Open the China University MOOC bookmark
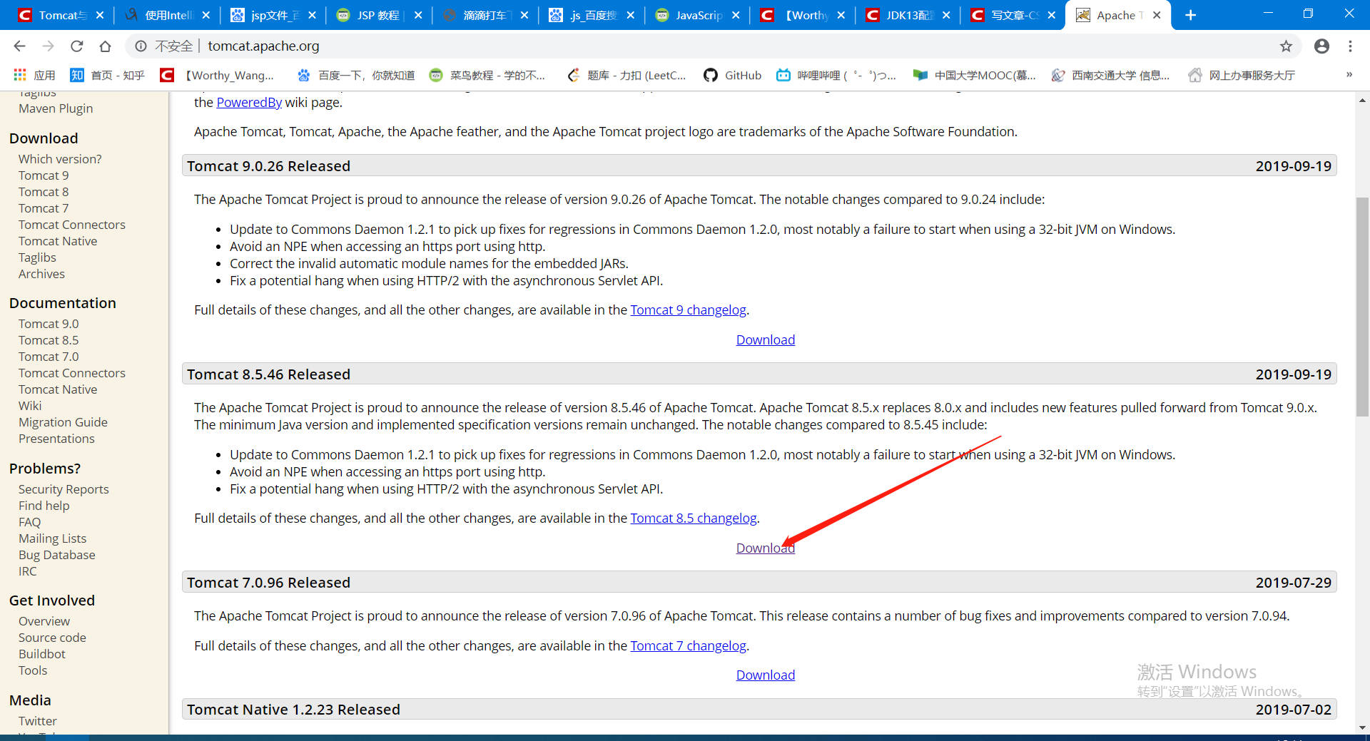Viewport: 1370px width, 741px height. point(975,75)
